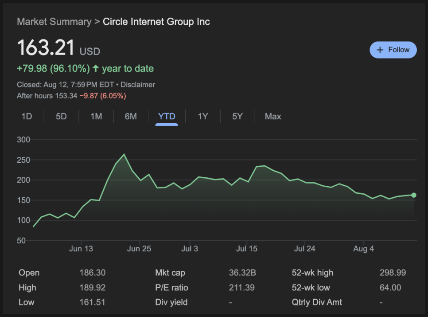
Task: Click the green up-arrow beside year to date
Action: 96,68
